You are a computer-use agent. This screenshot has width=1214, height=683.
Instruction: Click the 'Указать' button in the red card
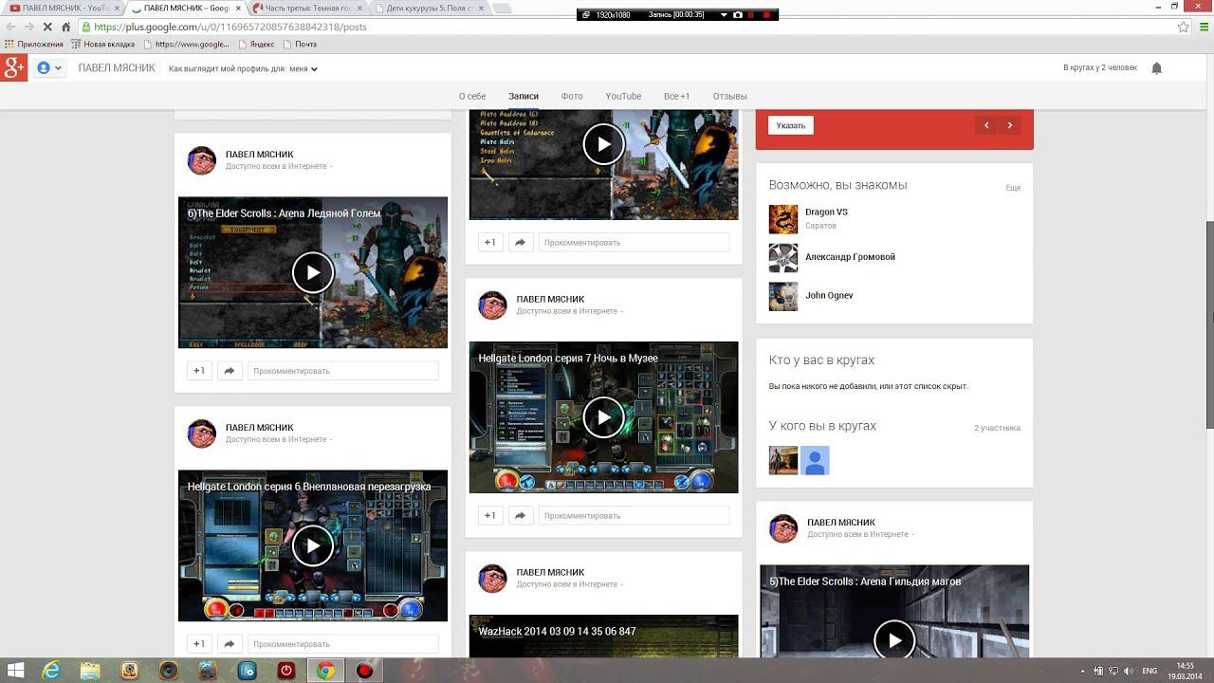pyautogui.click(x=791, y=125)
